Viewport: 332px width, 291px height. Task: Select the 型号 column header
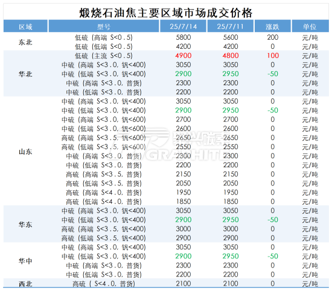coord(104,27)
